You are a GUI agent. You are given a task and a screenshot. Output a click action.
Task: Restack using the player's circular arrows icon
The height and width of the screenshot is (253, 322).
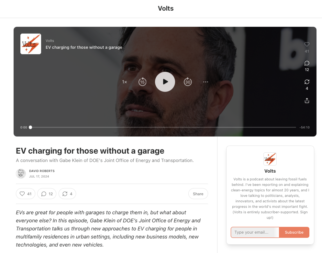pos(307,82)
